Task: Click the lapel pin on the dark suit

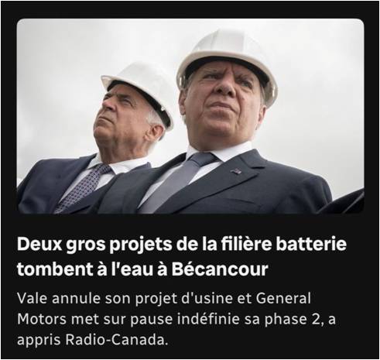Action: point(236,170)
